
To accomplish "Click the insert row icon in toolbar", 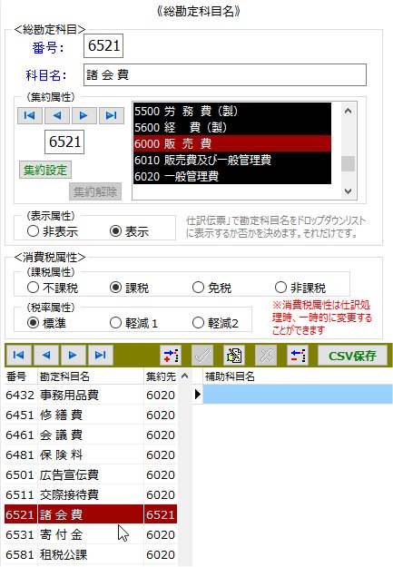I will pos(171,356).
